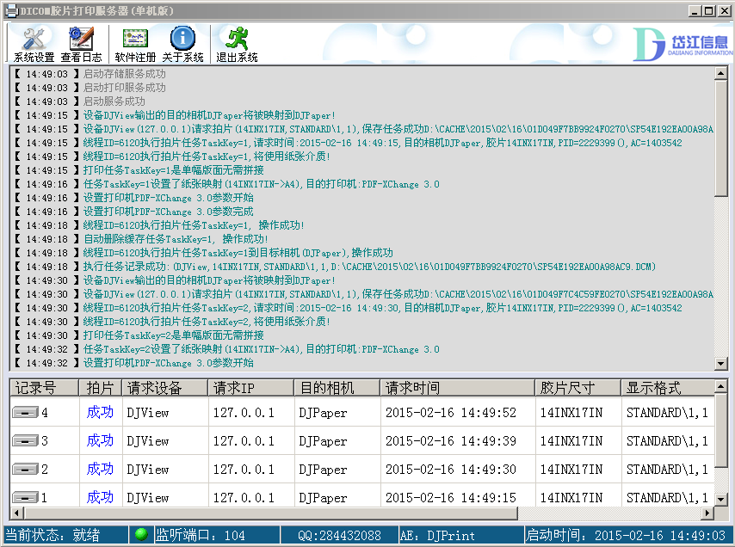Click 成功 status link for record 3
The width and height of the screenshot is (735, 547).
pyautogui.click(x=100, y=440)
